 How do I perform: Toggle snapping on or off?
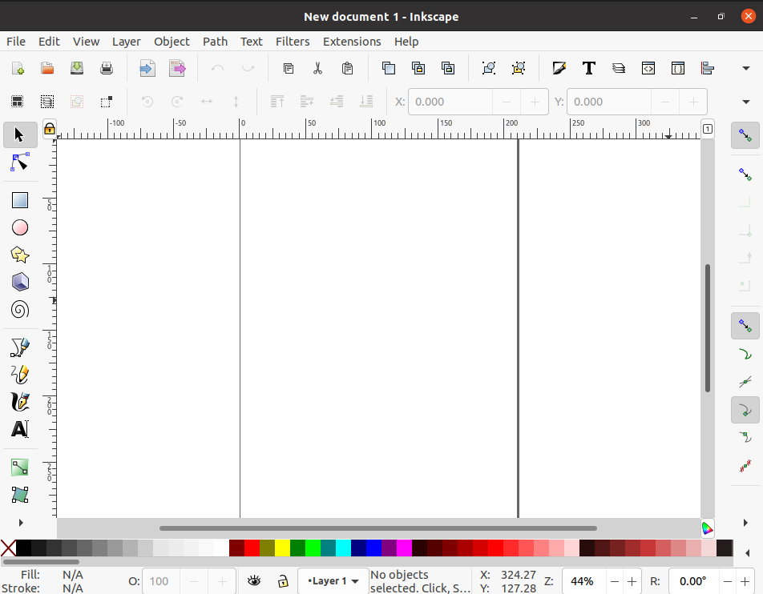pyautogui.click(x=745, y=135)
